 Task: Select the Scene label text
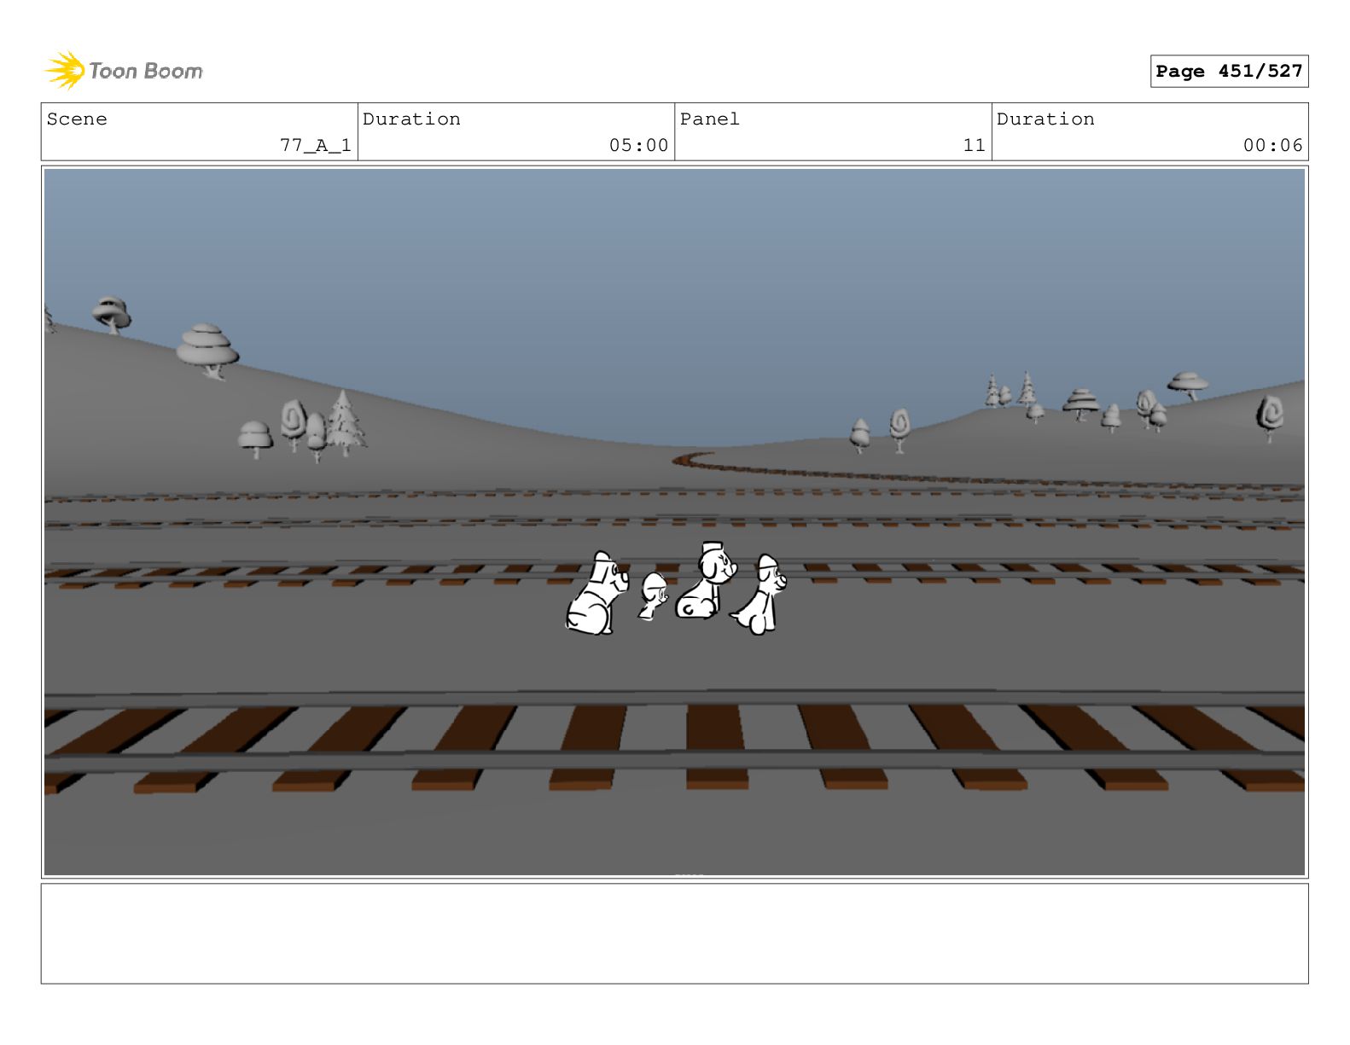coord(77,119)
